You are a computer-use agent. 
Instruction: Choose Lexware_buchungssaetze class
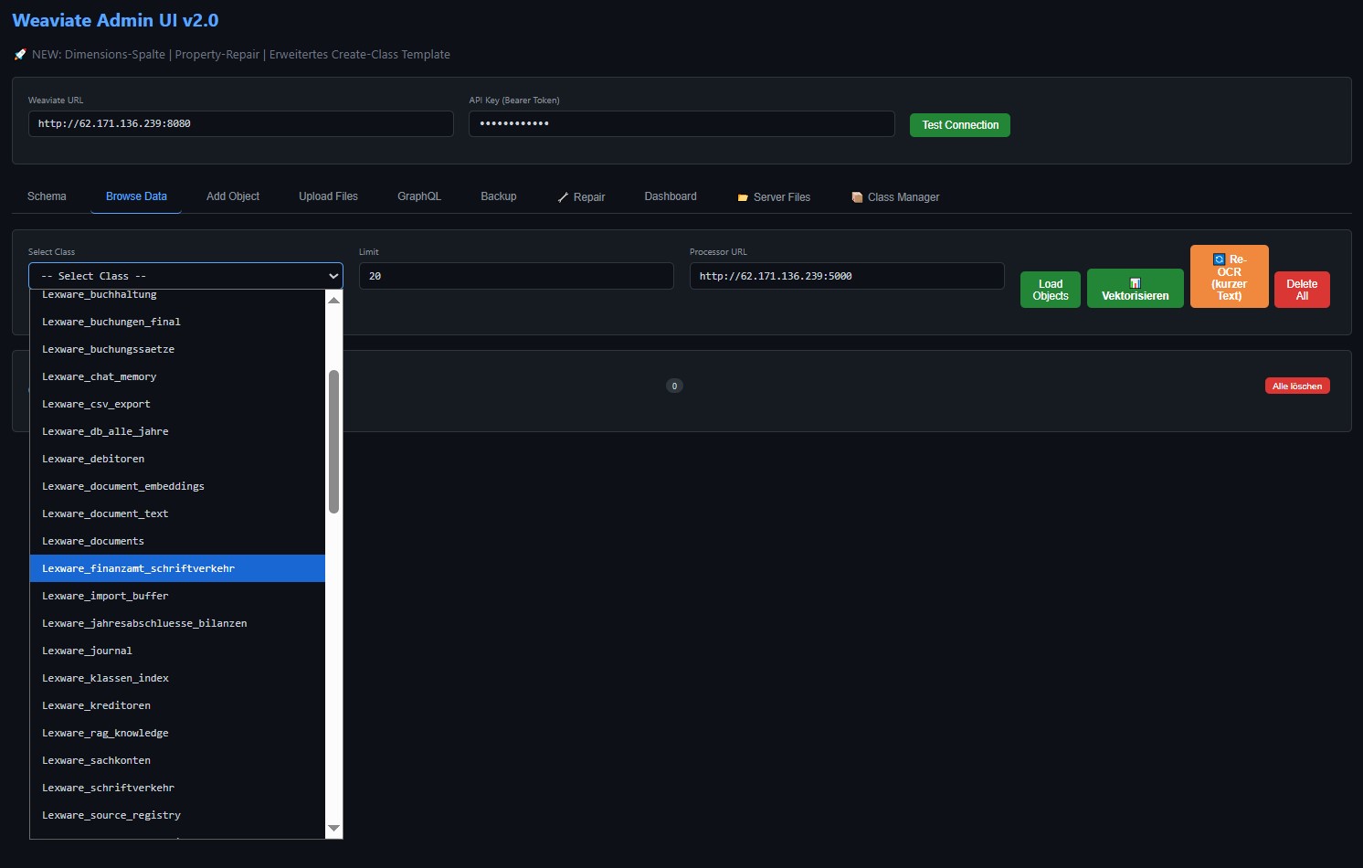click(177, 349)
